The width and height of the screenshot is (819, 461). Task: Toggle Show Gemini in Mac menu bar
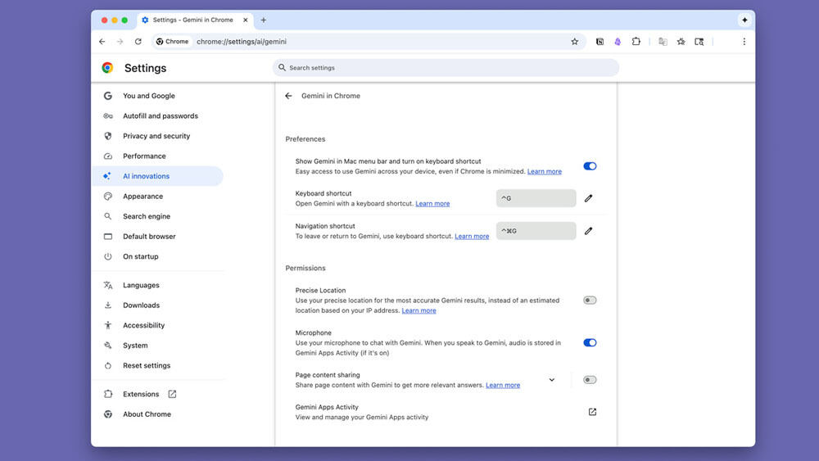click(x=590, y=166)
